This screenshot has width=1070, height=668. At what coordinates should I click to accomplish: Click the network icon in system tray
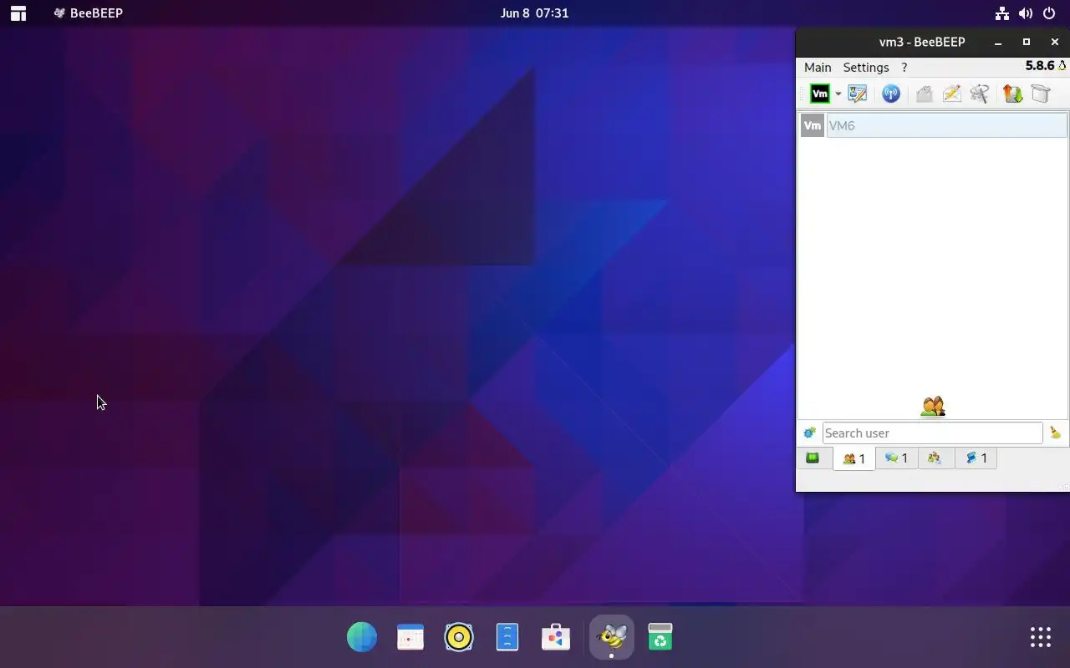point(1001,13)
